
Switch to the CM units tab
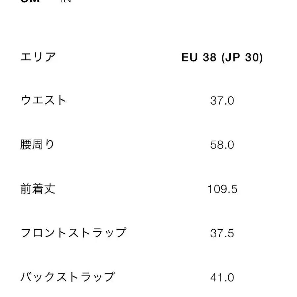[x=30, y=1]
